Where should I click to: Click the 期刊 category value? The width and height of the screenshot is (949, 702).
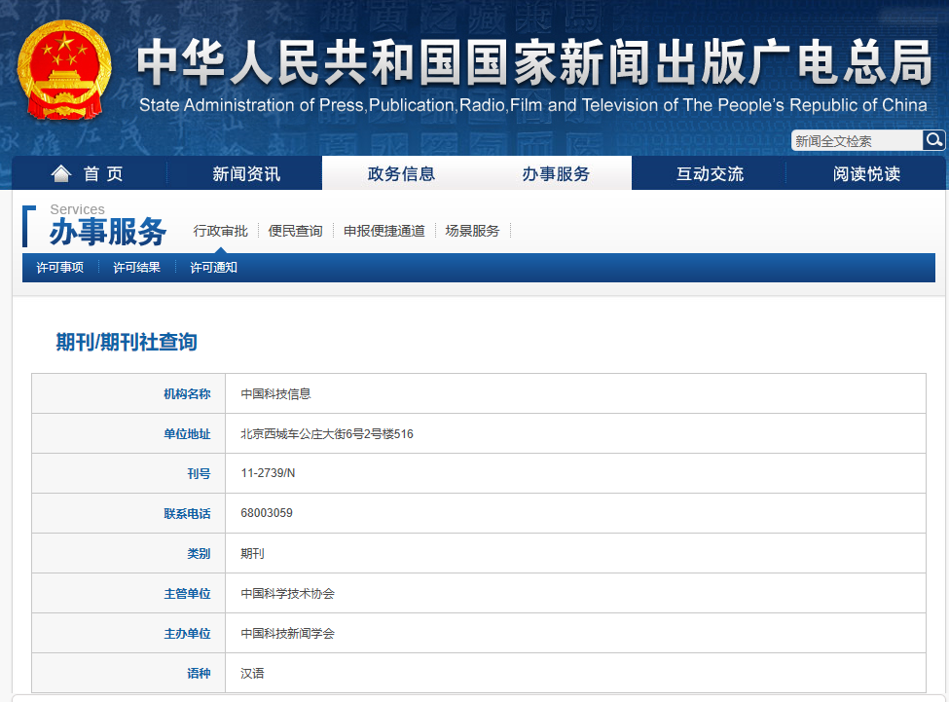point(252,554)
